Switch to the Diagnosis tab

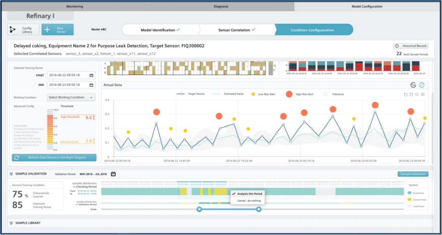tap(221, 7)
